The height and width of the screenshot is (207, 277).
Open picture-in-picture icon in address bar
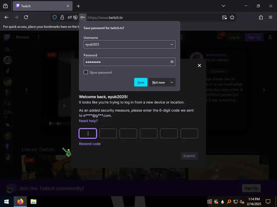click(x=224, y=17)
